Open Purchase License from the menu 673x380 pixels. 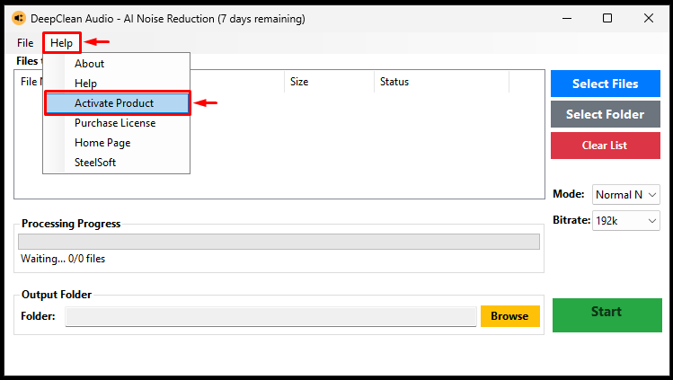[117, 123]
